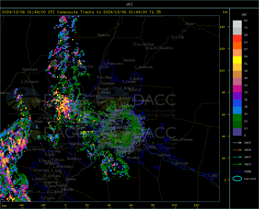Image resolution: width=259 pixels, height=209 pixels.
Task: Click the 80 value on the color scale
Action: (246, 21)
